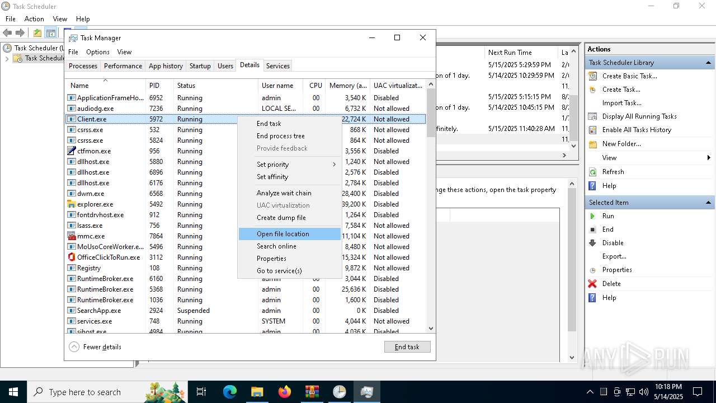Open Task Scheduler Action menu
716x403 pixels.
34,19
